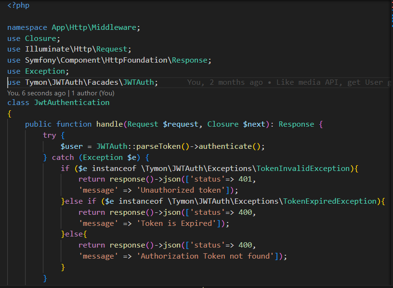The width and height of the screenshot is (393, 288).
Task: Click the $next parameter
Action: [x=254, y=124]
